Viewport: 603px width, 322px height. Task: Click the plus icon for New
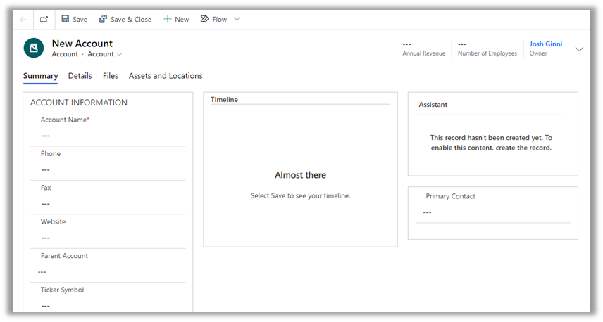(x=168, y=19)
